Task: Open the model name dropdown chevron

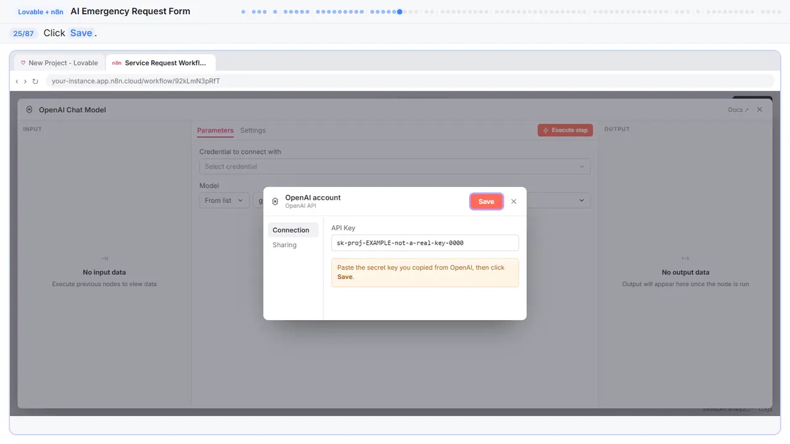Action: point(581,200)
